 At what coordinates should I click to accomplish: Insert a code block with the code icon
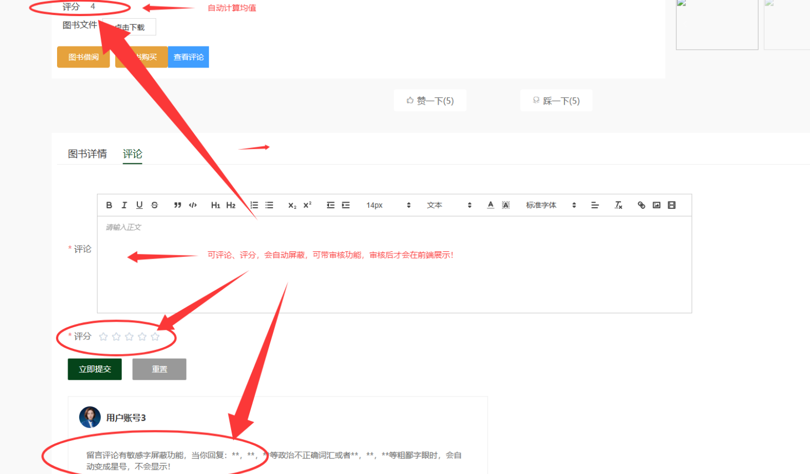point(193,205)
